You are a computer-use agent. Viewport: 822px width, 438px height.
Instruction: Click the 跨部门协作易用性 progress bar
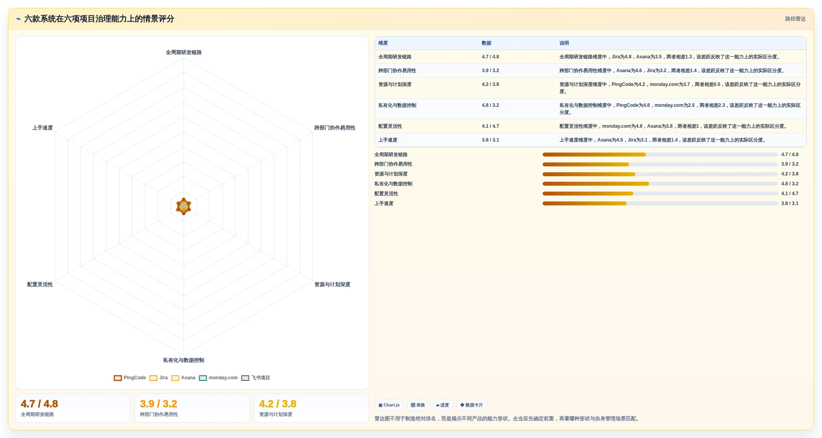click(660, 164)
